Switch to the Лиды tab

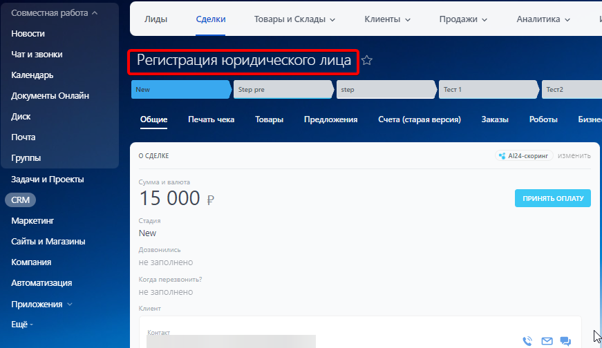point(156,19)
